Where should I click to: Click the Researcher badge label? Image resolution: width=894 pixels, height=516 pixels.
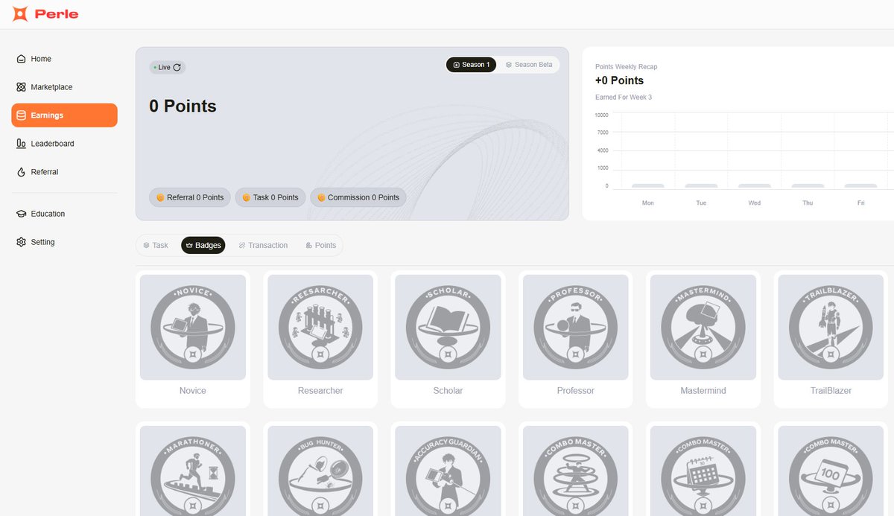[320, 391]
